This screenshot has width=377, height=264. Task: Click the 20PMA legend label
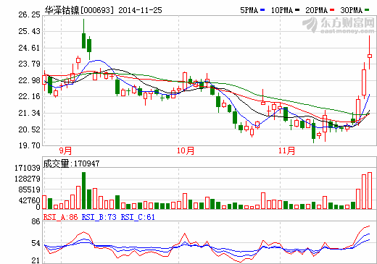coord(317,10)
